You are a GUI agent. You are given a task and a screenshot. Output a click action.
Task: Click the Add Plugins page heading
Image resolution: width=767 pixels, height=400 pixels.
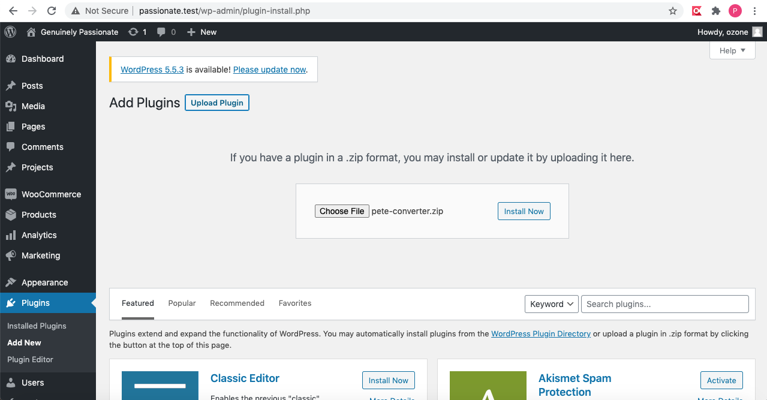pyautogui.click(x=145, y=103)
